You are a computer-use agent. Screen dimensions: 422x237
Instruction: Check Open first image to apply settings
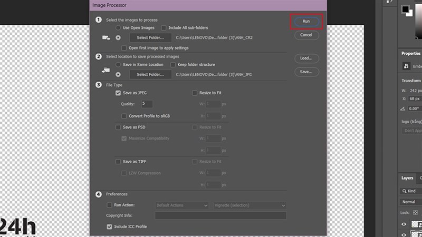click(124, 48)
